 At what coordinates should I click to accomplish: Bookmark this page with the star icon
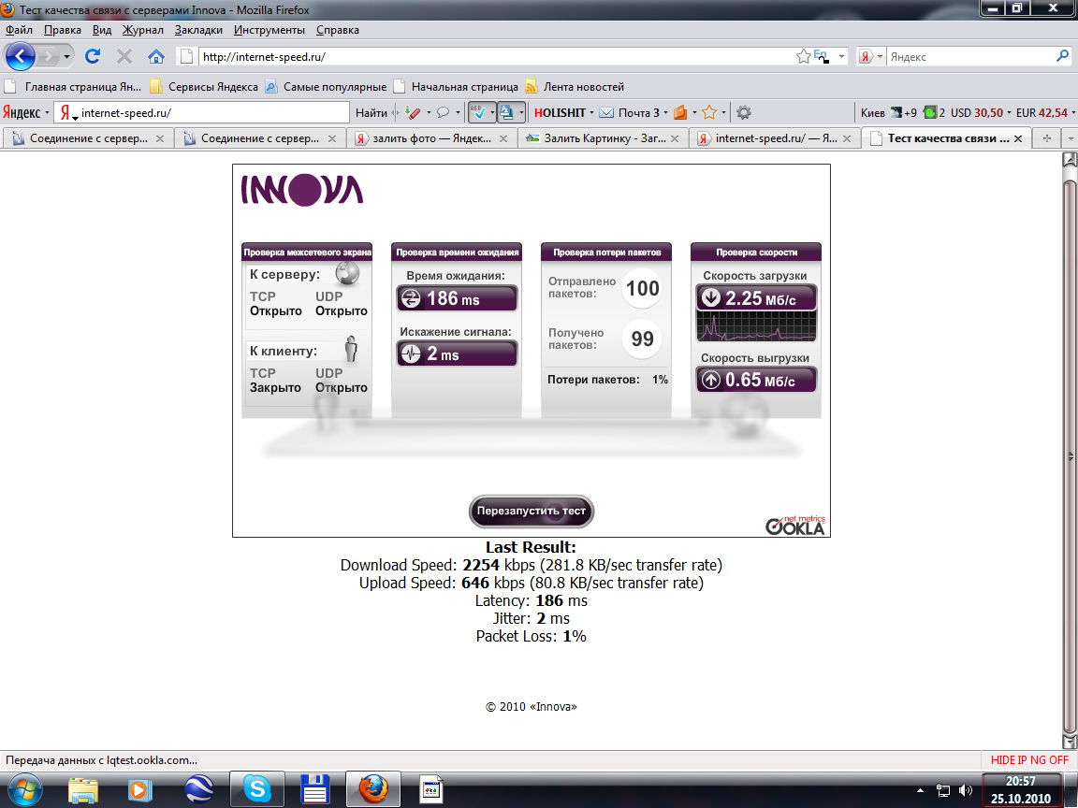click(x=803, y=56)
